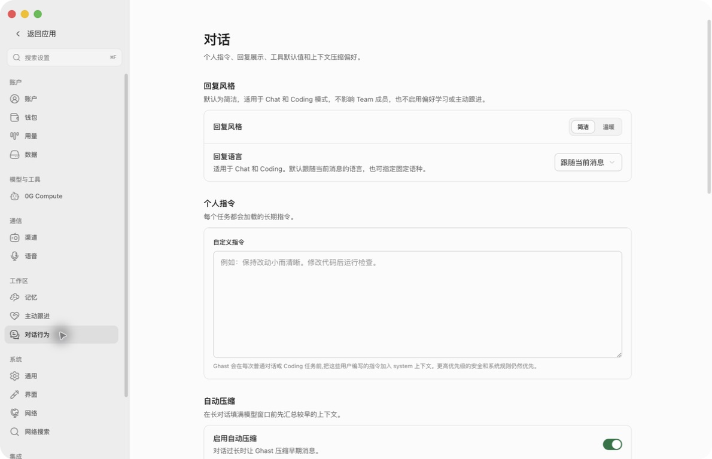Select the 温暖 reply style option
This screenshot has height=459, width=712.
[x=608, y=127]
